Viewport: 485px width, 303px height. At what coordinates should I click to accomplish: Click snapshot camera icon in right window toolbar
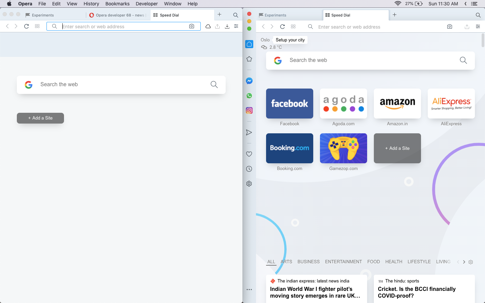450,27
